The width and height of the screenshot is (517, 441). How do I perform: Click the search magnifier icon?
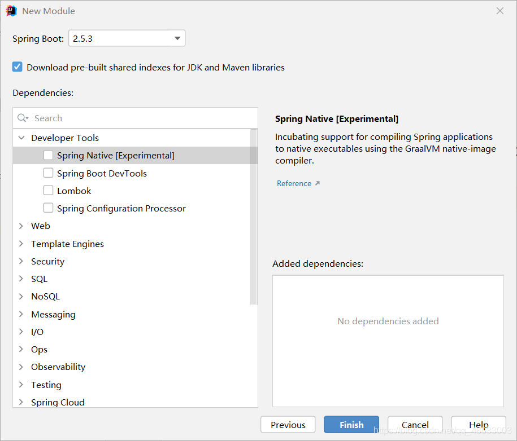(23, 118)
